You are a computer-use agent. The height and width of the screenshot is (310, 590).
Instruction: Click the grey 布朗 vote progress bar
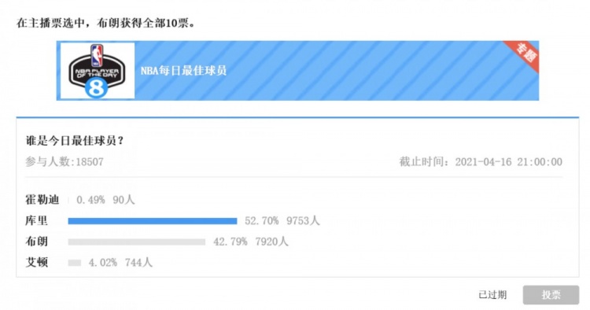137,242
